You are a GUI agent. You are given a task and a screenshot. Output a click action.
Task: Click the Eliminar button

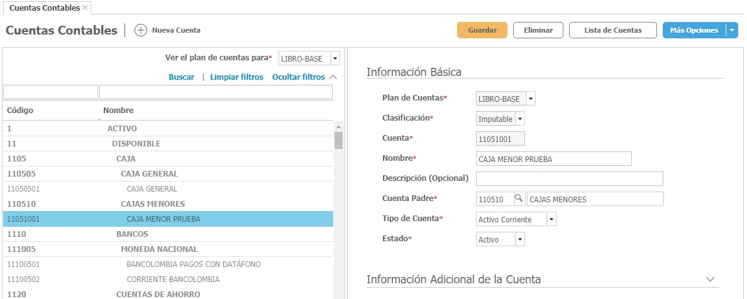tap(538, 30)
